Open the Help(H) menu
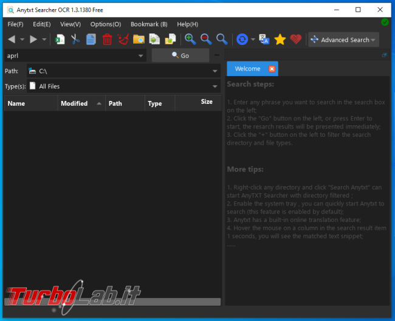The height and width of the screenshot is (321, 395). [187, 24]
